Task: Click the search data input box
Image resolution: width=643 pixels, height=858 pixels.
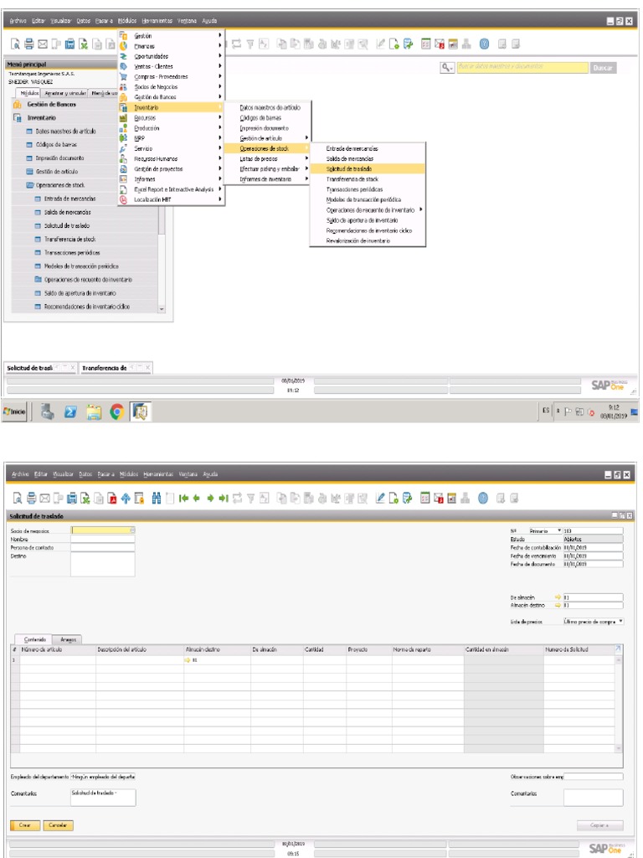Action: (x=522, y=67)
